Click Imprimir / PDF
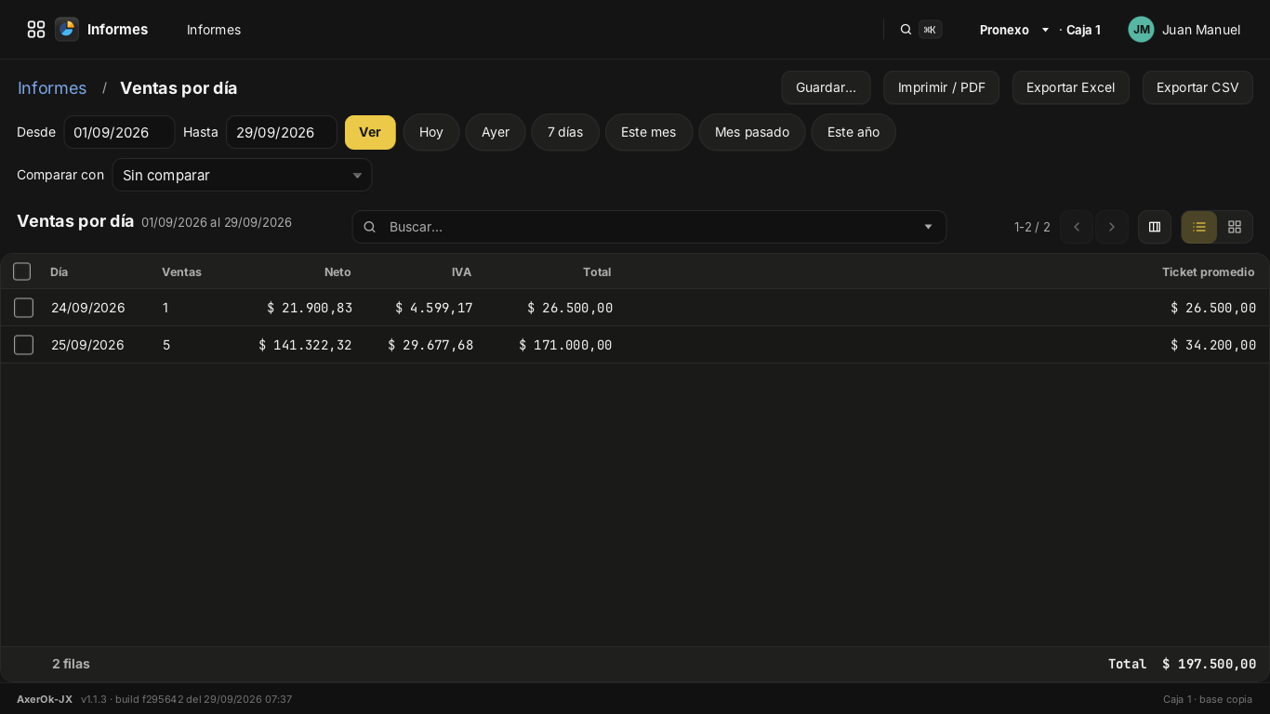The height and width of the screenshot is (714, 1270). 941,87
